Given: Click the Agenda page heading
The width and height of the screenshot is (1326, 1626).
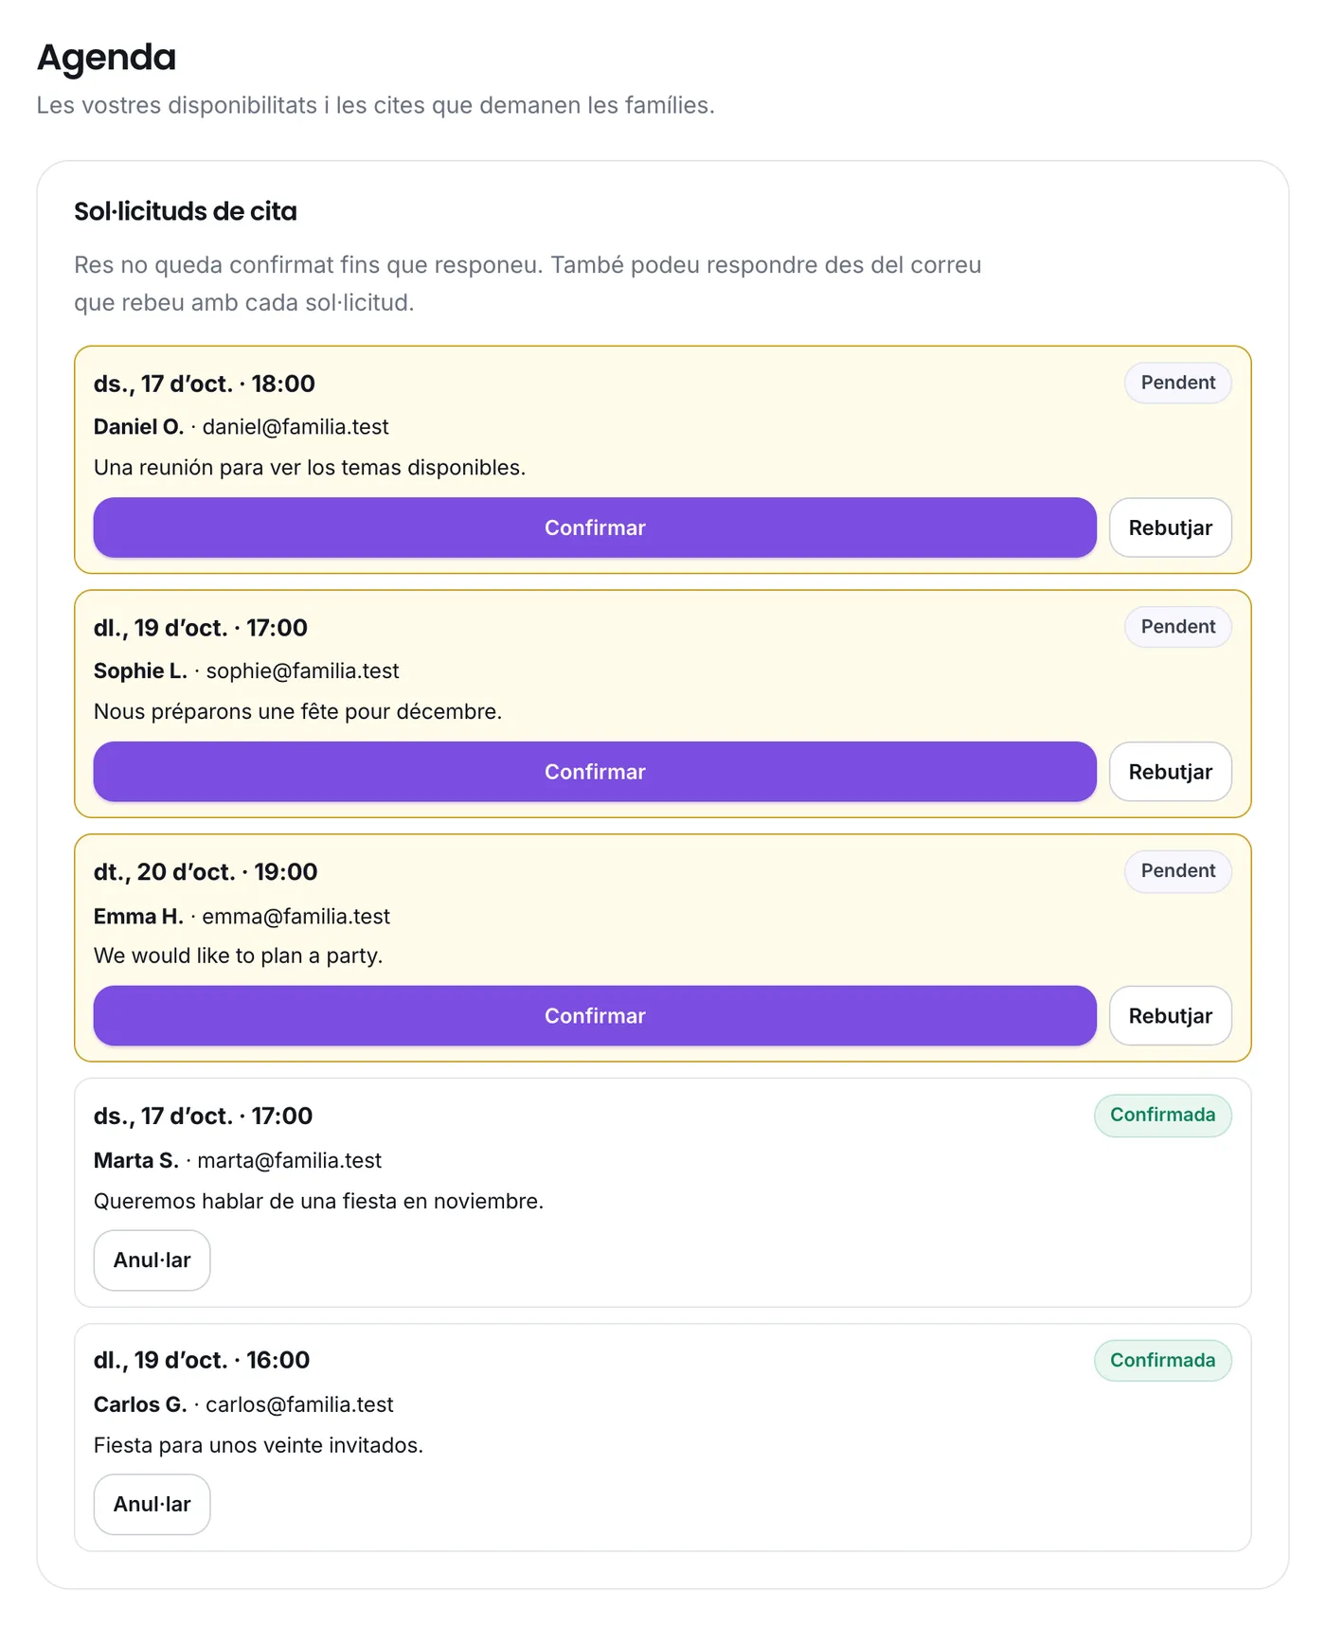Looking at the screenshot, I should tap(106, 58).
